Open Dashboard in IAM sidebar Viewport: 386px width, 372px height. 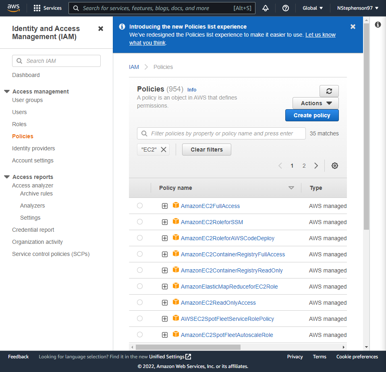[26, 75]
